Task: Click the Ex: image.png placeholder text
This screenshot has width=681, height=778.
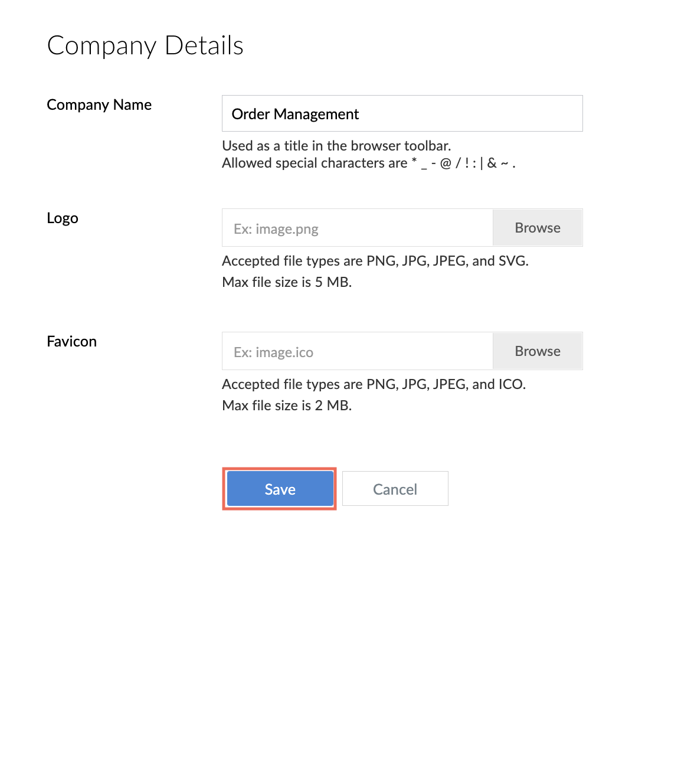Action: [x=276, y=229]
